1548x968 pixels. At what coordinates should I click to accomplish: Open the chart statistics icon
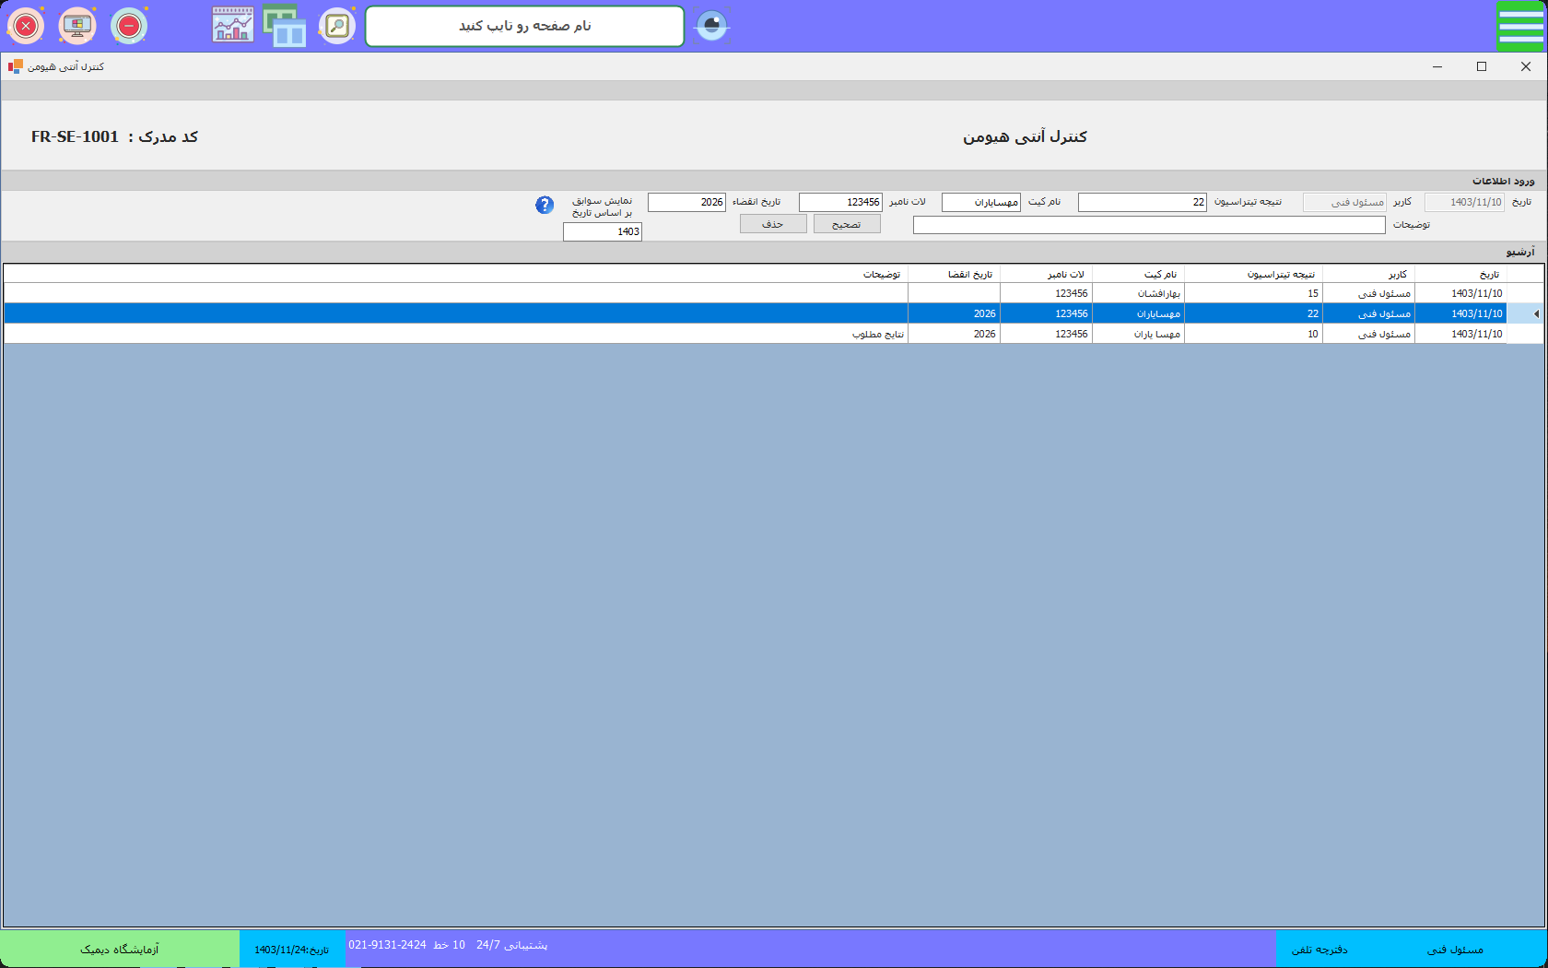232,26
